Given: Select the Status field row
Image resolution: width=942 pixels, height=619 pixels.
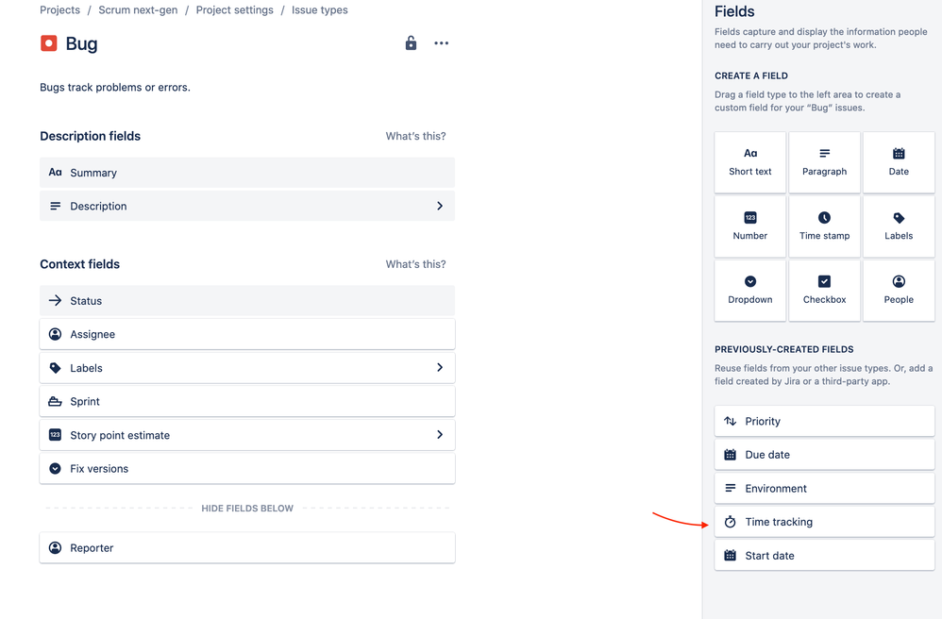Looking at the screenshot, I should point(247,300).
